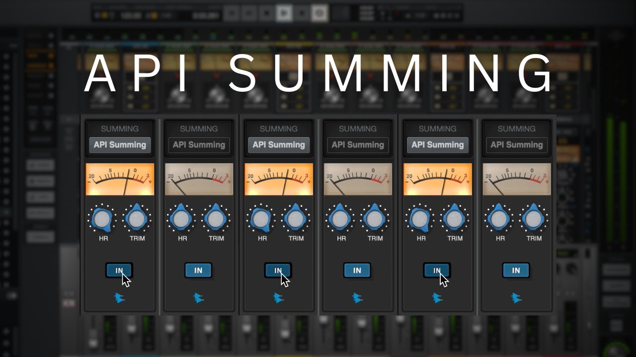This screenshot has width=636, height=357.
Task: Toggle the IN button on the first summing strip
Action: [119, 270]
